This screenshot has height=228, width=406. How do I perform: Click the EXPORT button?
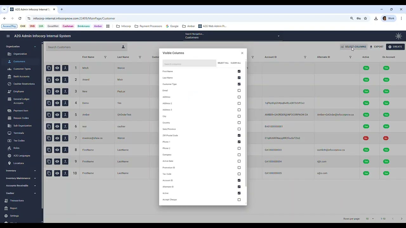click(x=377, y=47)
